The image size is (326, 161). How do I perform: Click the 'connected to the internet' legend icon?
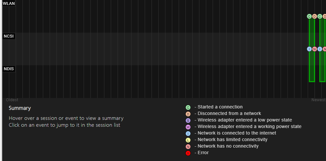pyautogui.click(x=188, y=134)
